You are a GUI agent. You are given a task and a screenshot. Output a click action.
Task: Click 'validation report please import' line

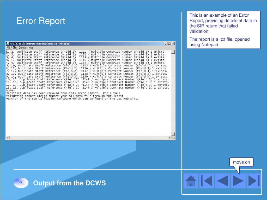click(65, 96)
